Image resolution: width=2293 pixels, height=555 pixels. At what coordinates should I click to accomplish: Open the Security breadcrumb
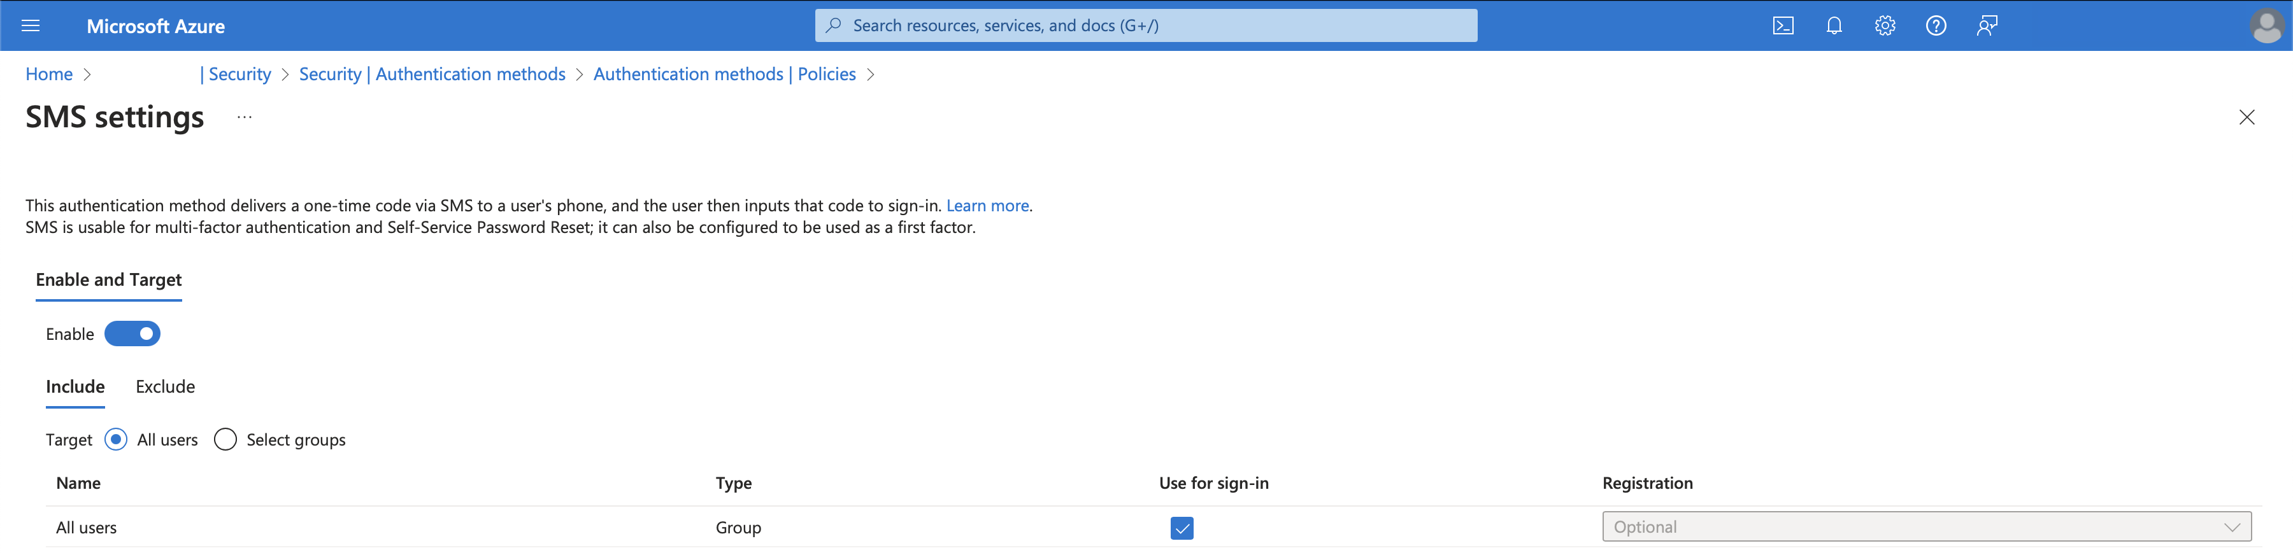pyautogui.click(x=235, y=74)
